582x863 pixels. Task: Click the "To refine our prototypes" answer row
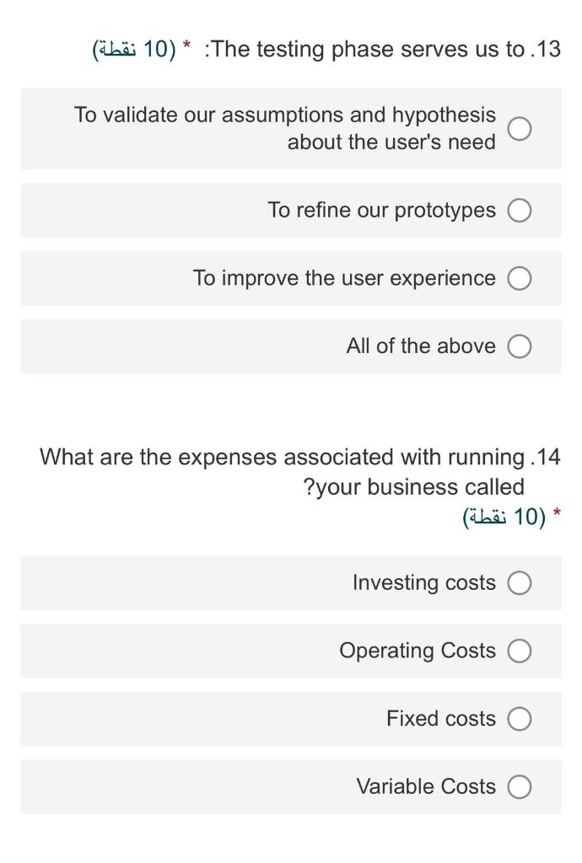click(x=380, y=211)
